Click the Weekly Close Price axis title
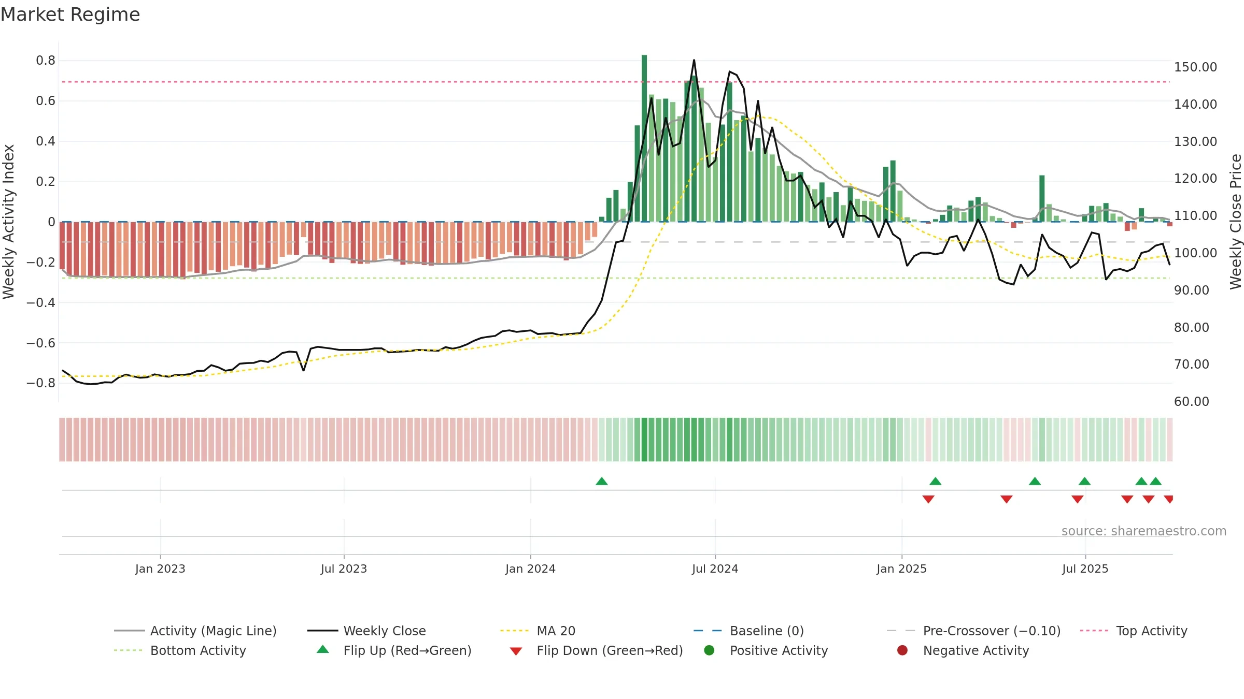This screenshot has width=1244, height=699. (x=1236, y=222)
